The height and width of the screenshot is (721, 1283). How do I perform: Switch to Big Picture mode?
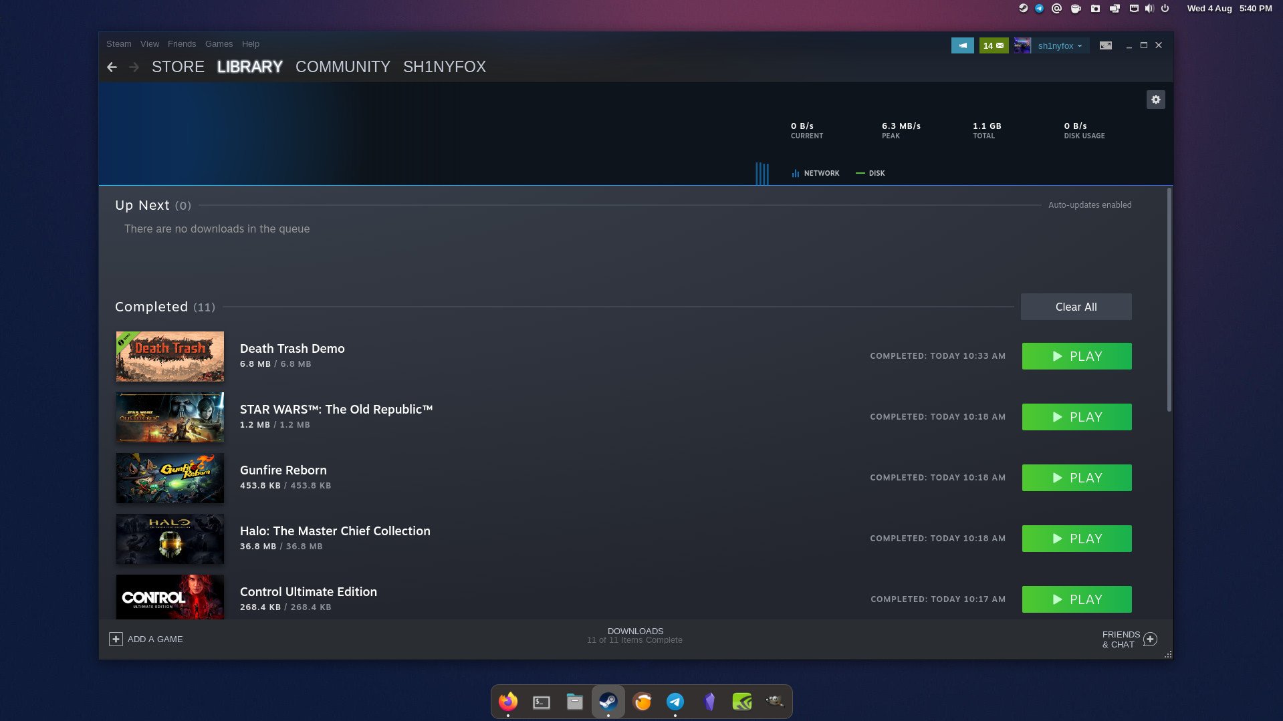(1106, 45)
